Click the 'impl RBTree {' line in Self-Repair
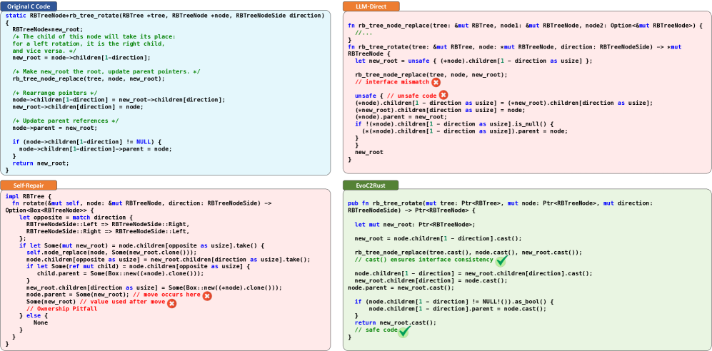This screenshot has height=351, width=712. point(27,196)
